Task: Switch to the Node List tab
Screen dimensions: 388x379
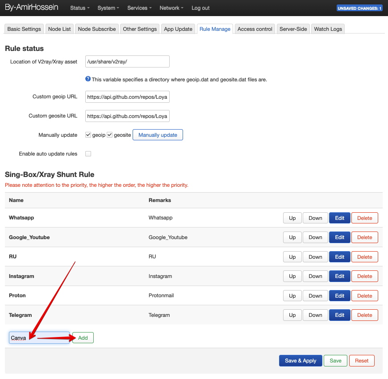Action: [x=59, y=29]
